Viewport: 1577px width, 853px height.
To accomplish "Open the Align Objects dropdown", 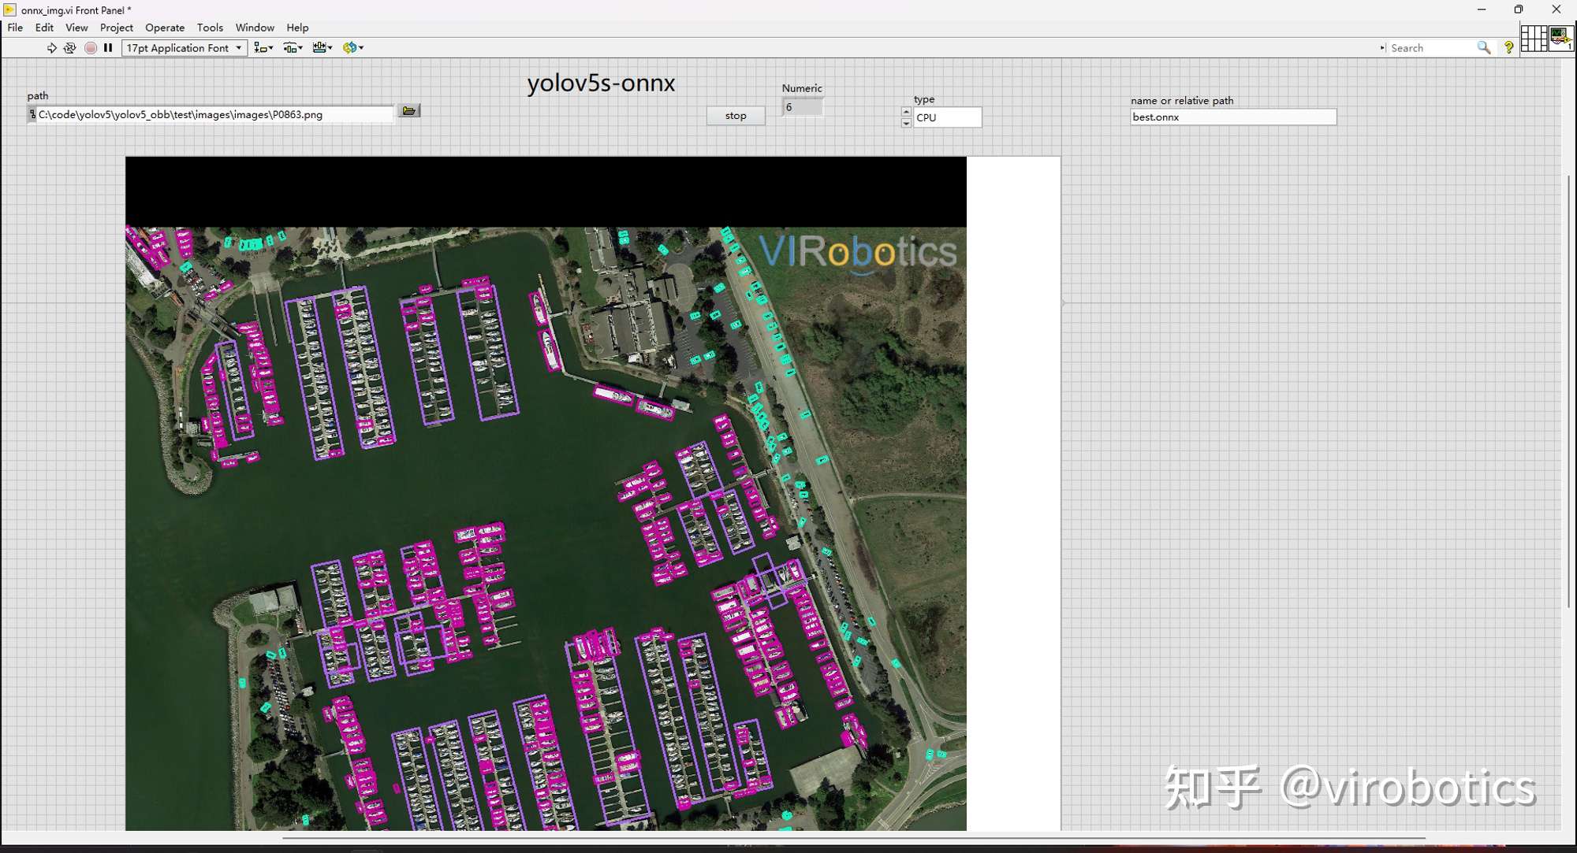I will point(263,48).
